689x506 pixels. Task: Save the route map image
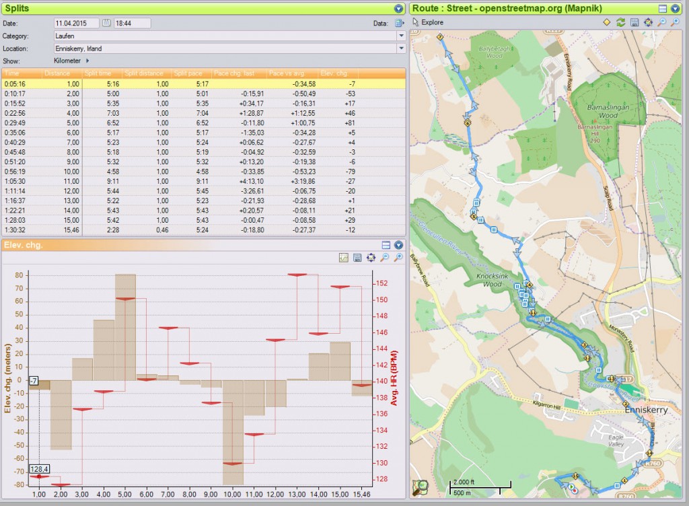634,22
